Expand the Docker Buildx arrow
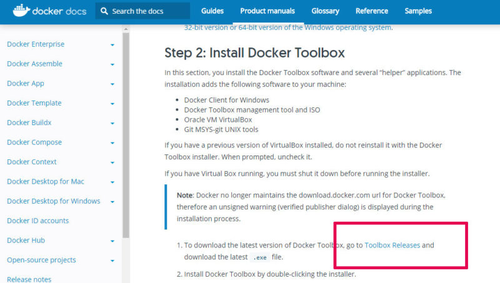This screenshot has height=283, width=500. [112, 123]
